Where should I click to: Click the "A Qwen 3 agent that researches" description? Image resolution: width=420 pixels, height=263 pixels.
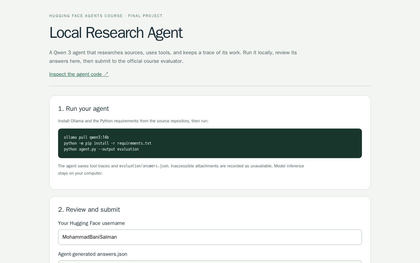click(173, 57)
